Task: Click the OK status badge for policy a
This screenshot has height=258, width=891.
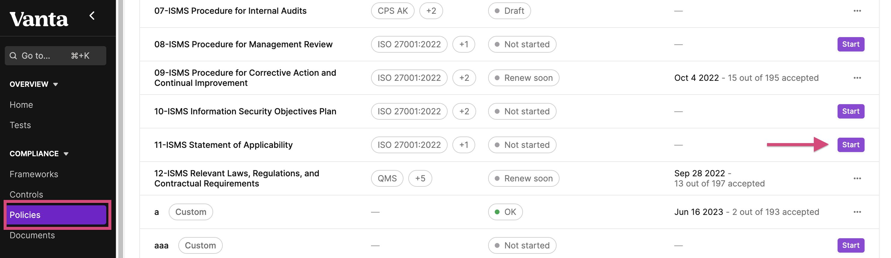Action: click(505, 212)
